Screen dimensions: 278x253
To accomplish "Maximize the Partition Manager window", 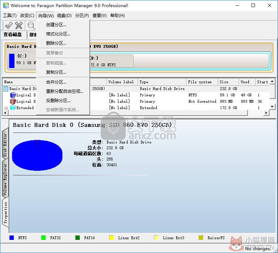I will 253,5.
